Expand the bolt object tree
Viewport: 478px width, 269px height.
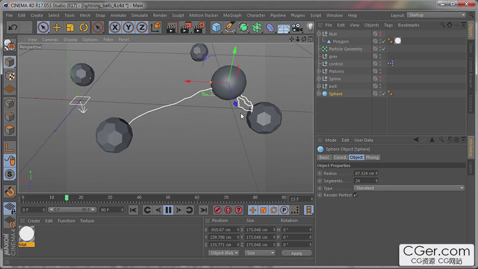(x=319, y=86)
